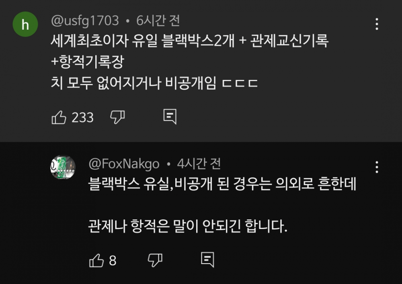The width and height of the screenshot is (402, 284).
Task: Click the like count of 8
Action: pos(113,261)
